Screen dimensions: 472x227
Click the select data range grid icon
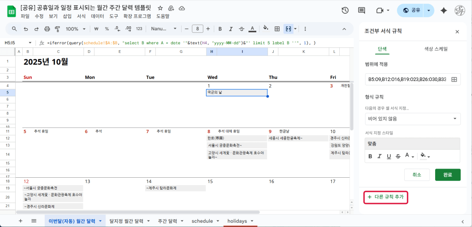click(454, 80)
